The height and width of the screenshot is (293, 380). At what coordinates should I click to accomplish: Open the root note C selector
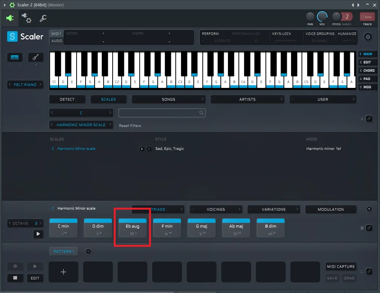tap(81, 113)
